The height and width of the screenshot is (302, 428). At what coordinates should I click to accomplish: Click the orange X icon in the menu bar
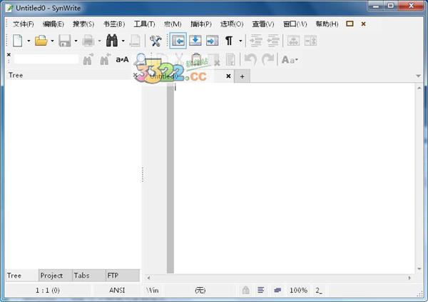363,24
